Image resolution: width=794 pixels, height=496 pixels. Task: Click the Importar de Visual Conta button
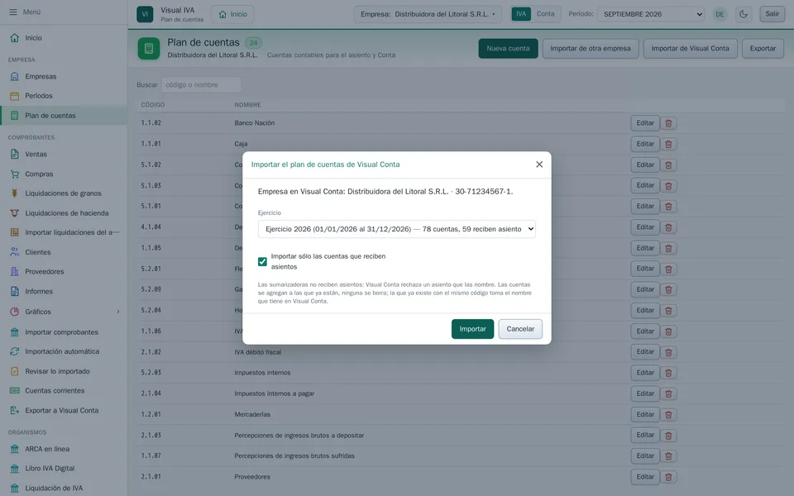(690, 49)
